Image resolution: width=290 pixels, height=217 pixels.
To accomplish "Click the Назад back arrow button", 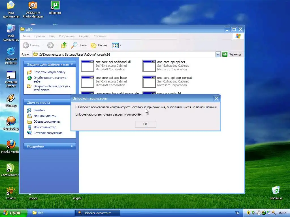I will point(31,45).
